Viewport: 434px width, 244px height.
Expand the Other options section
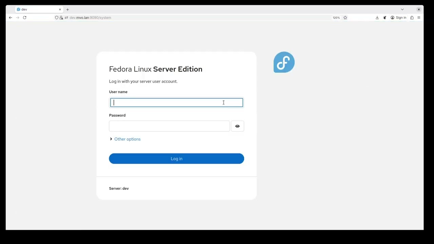(125, 139)
